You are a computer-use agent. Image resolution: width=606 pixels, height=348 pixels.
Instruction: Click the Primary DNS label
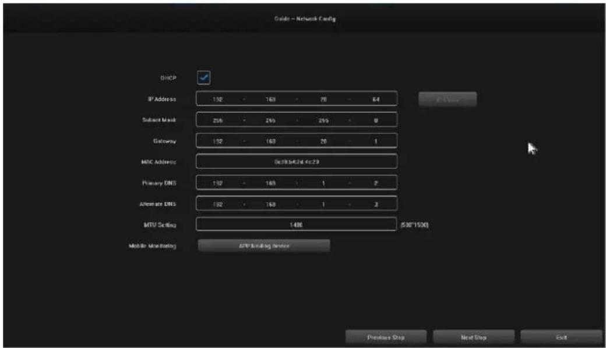[159, 183]
